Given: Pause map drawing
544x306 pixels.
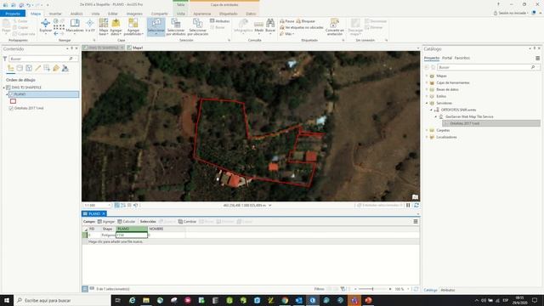Looking at the screenshot, I should pos(408,206).
